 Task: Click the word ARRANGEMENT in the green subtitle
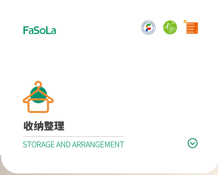(x=98, y=145)
